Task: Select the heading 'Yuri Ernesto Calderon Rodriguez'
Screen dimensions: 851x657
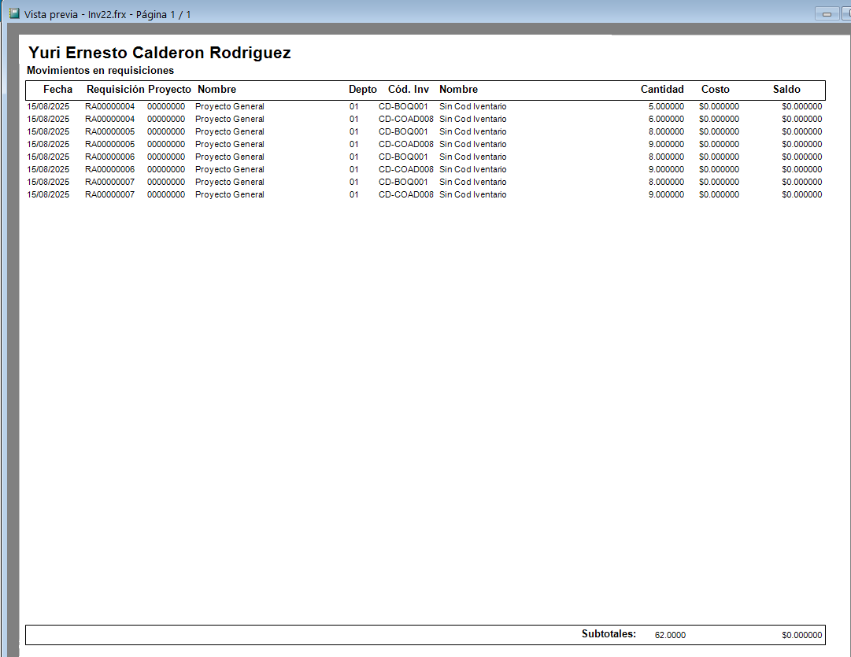Action: (x=160, y=53)
